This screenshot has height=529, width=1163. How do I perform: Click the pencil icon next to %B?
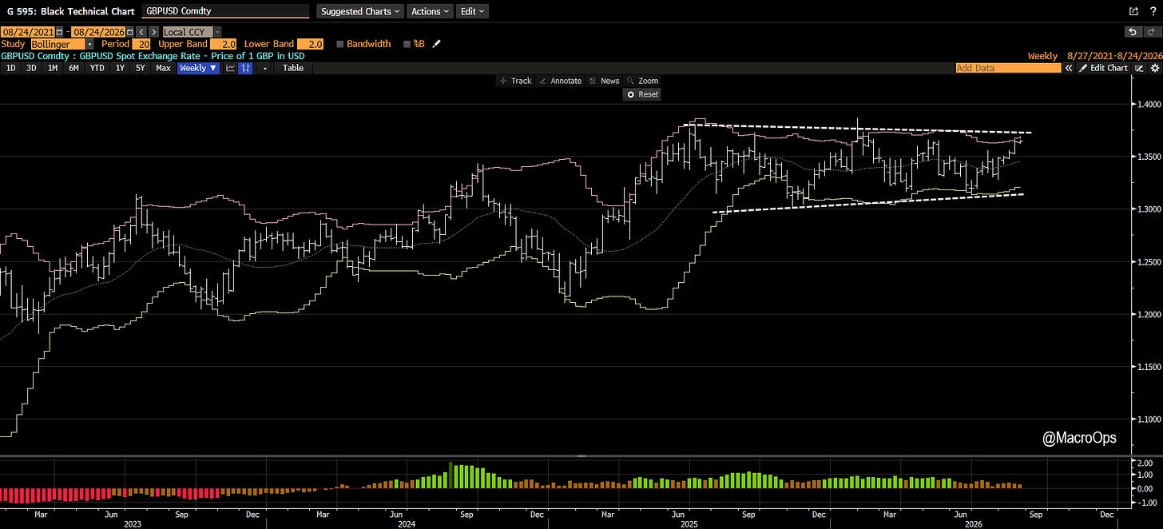(437, 44)
